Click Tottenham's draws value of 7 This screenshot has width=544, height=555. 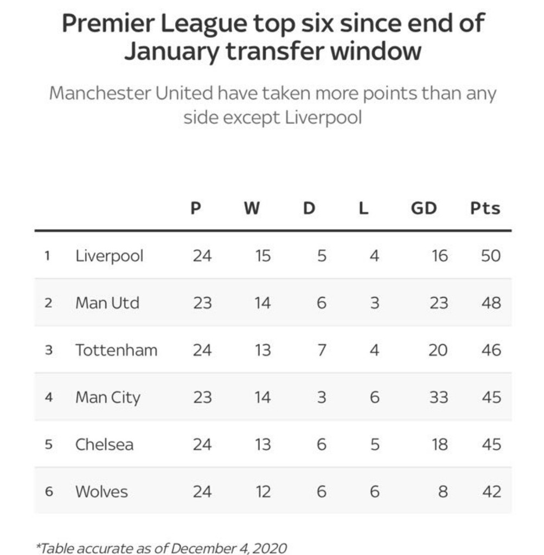321,350
